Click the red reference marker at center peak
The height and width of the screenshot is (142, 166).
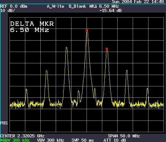click(87, 30)
